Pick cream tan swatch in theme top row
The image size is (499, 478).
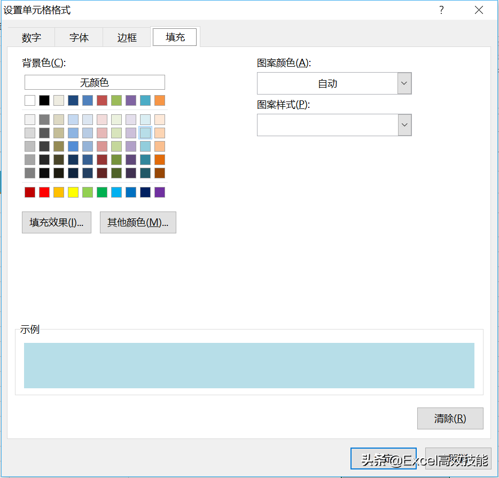(59, 100)
